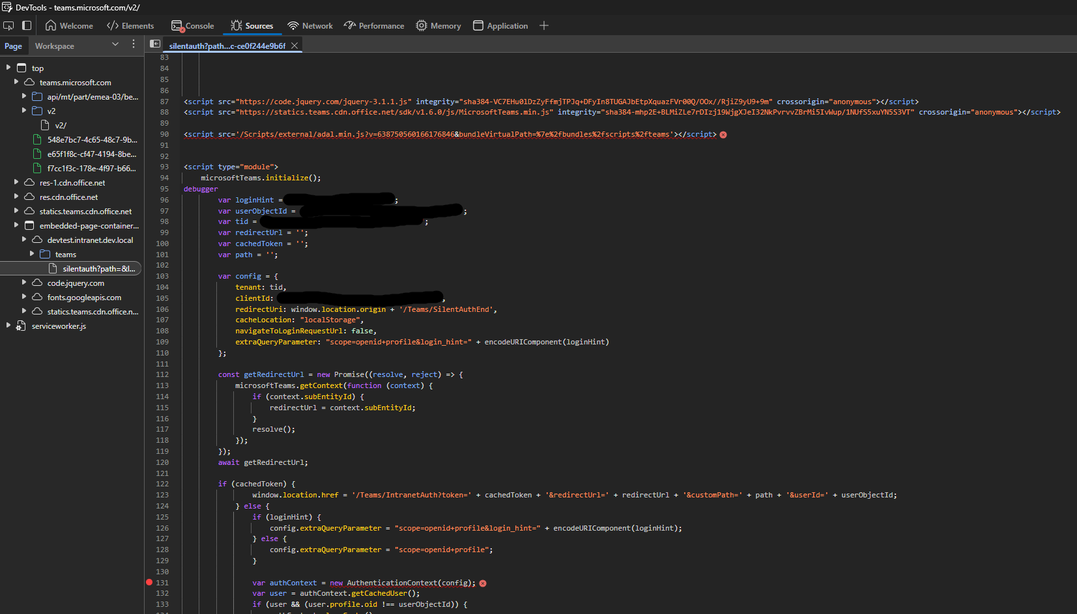Click 'AuthenticationContext(config)' call text
This screenshot has height=614, width=1077.
pos(409,583)
